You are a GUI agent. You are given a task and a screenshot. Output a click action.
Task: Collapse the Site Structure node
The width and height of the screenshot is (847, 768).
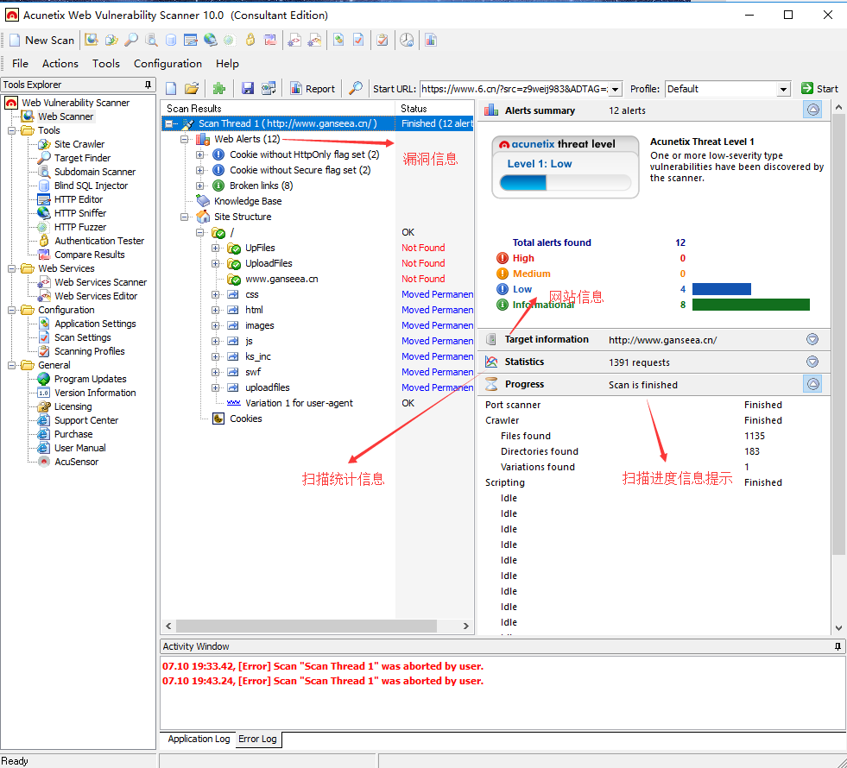point(184,217)
